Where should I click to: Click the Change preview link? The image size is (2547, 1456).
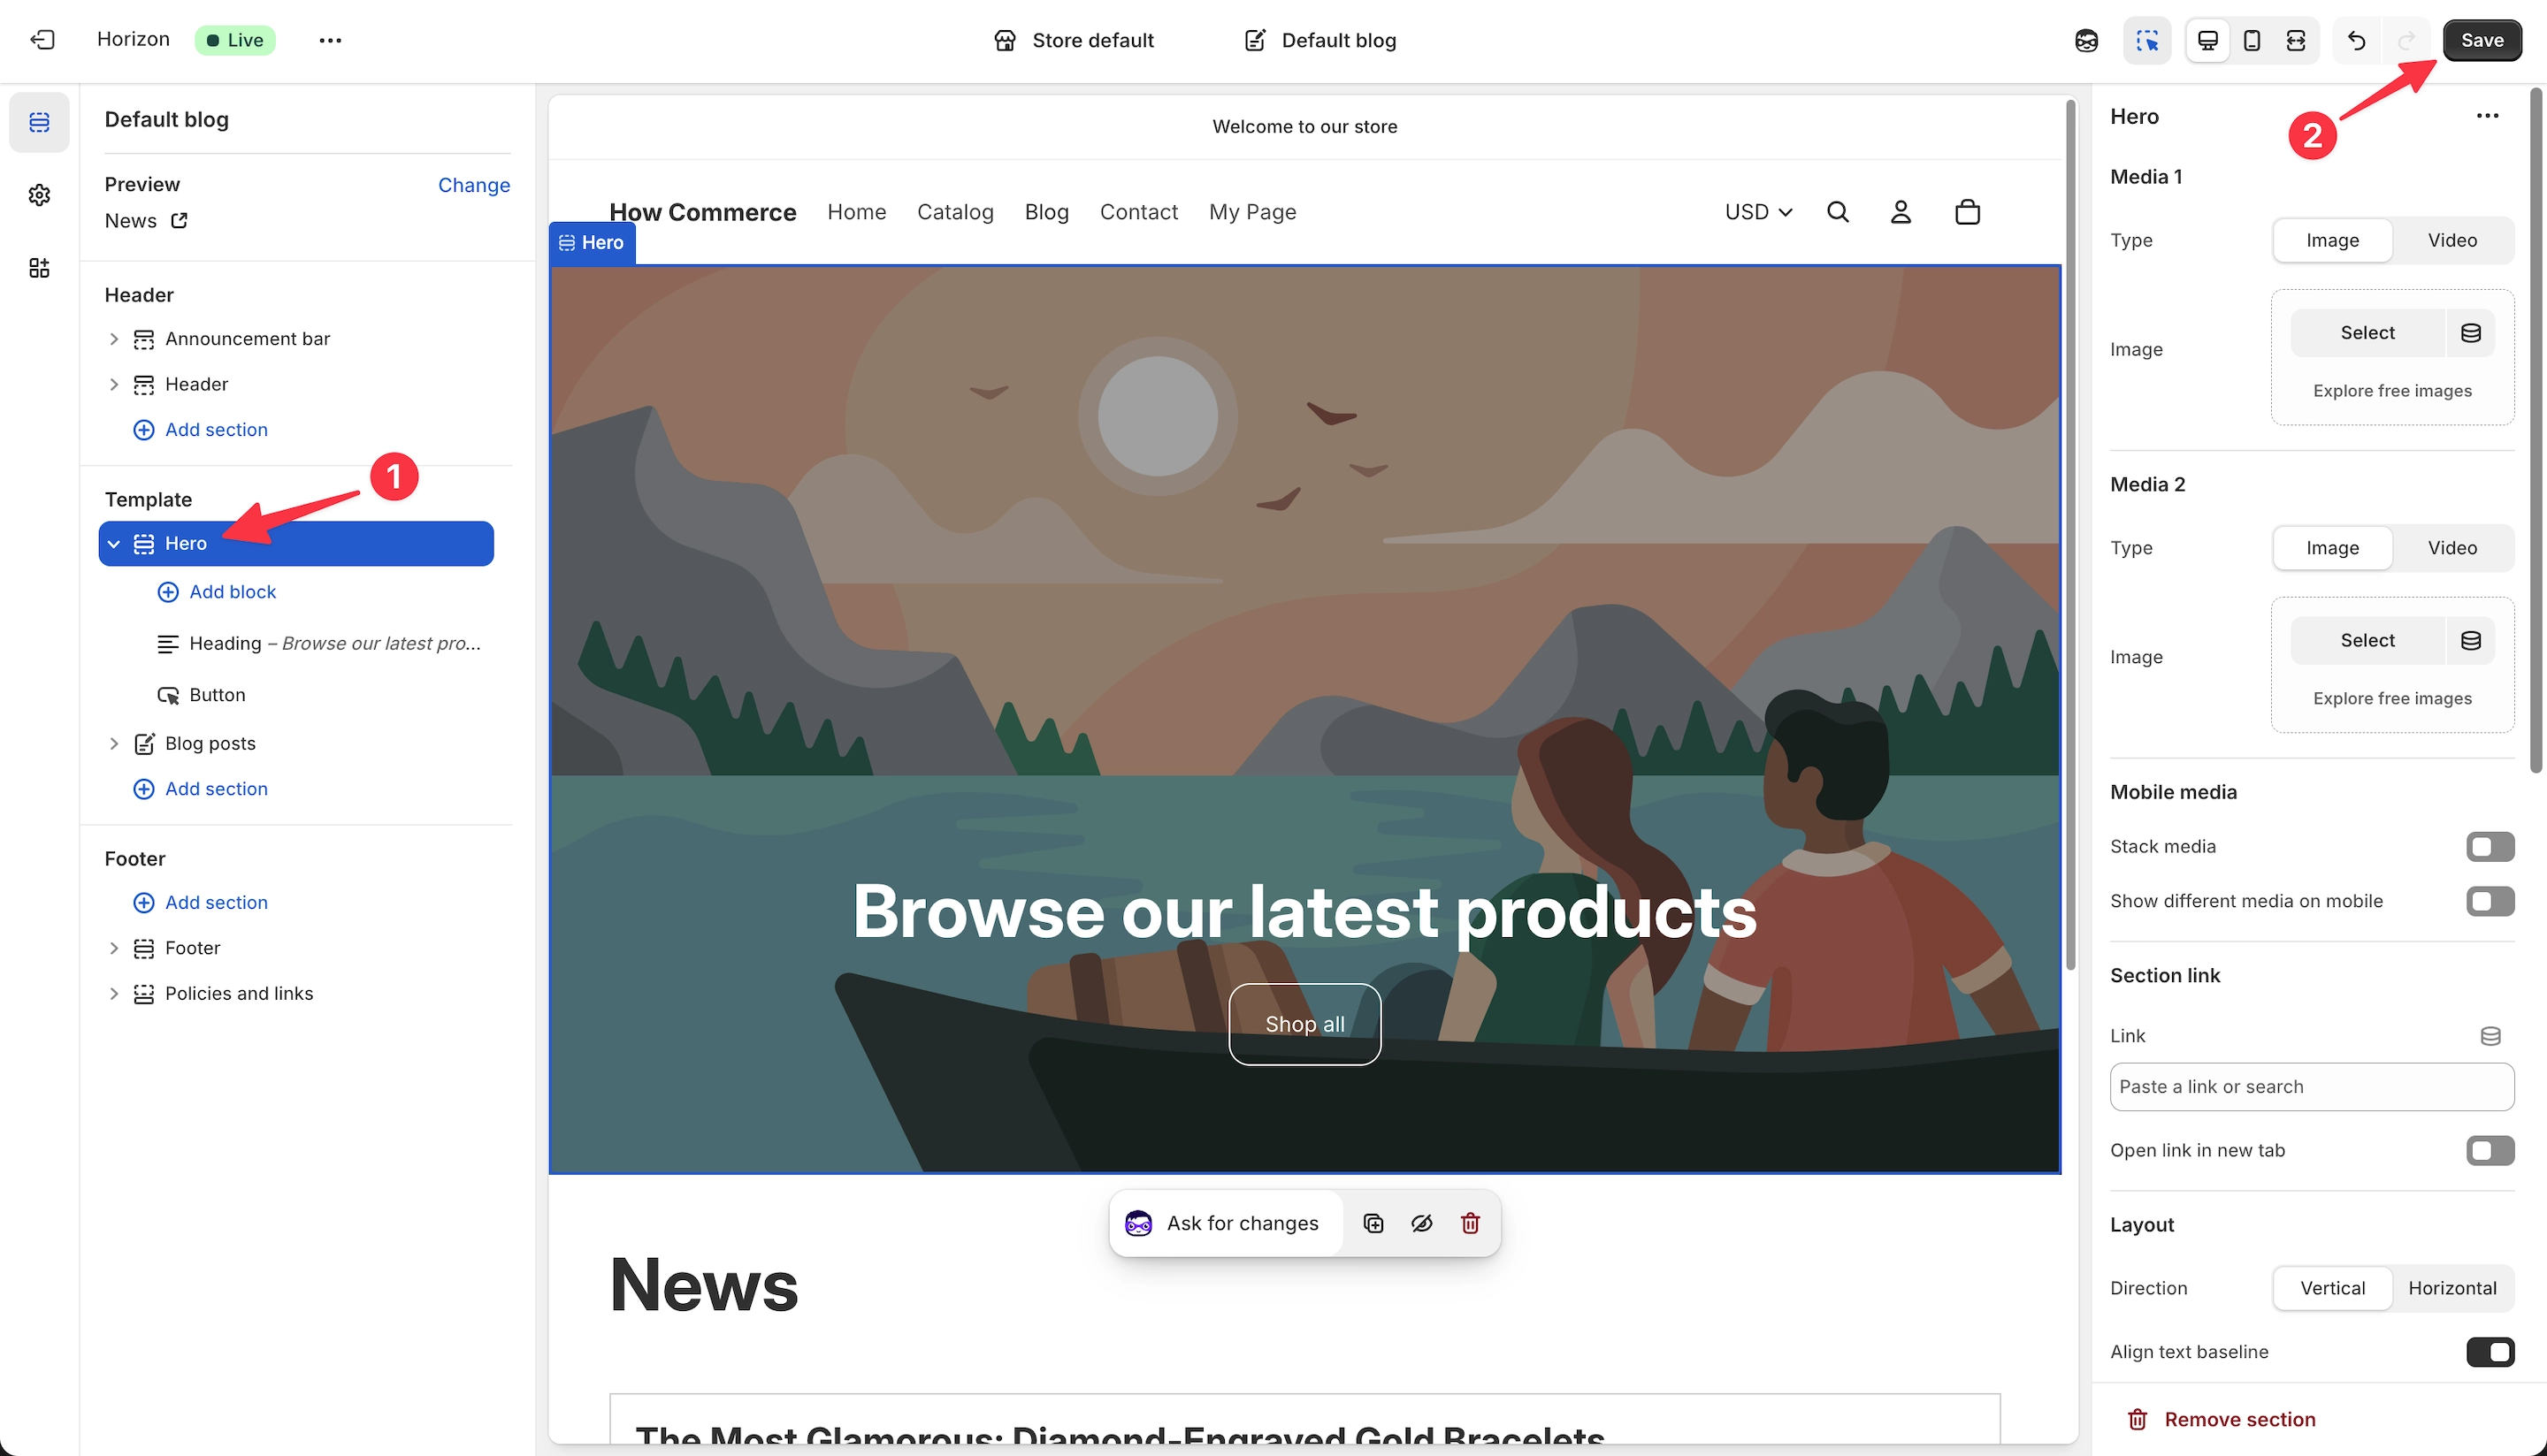coord(474,185)
